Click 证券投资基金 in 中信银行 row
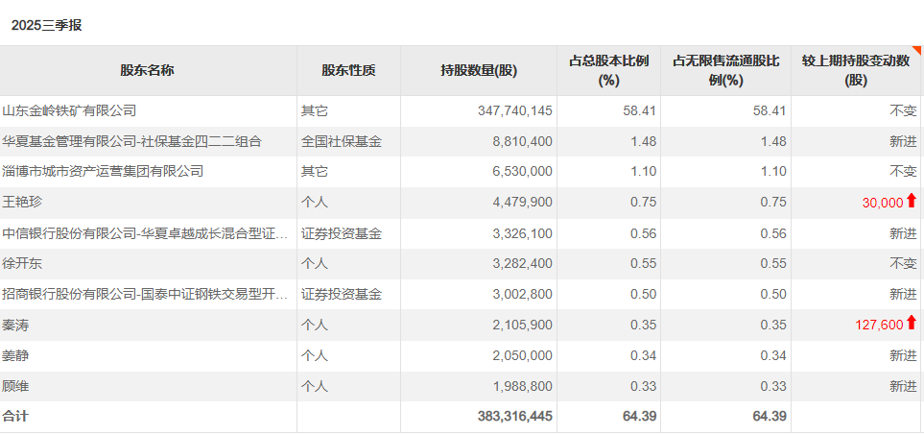This screenshot has width=924, height=435. click(x=342, y=233)
